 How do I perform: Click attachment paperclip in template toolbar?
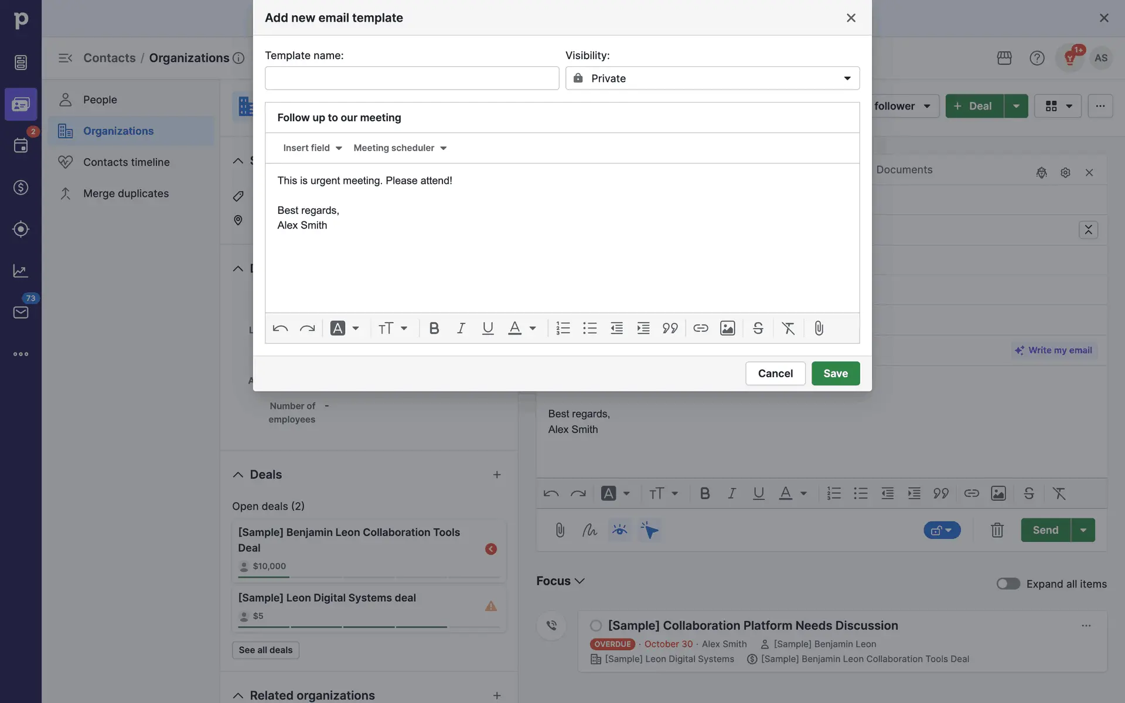[x=819, y=328]
